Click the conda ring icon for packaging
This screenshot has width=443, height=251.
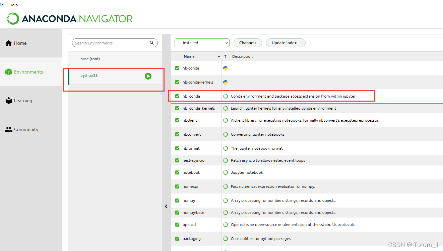pos(226,239)
